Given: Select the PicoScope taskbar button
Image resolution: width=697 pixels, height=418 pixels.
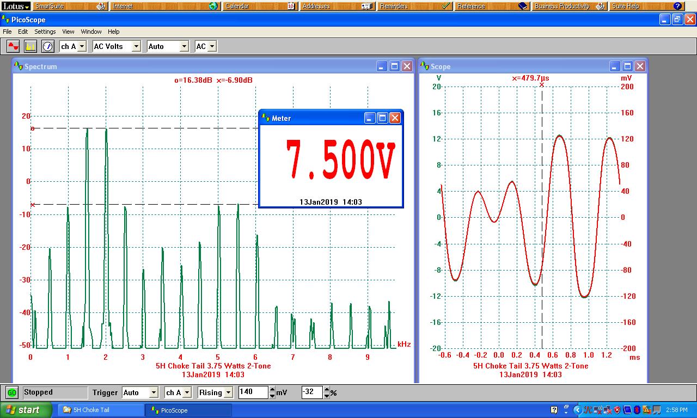Looking at the screenshot, I should click(188, 410).
